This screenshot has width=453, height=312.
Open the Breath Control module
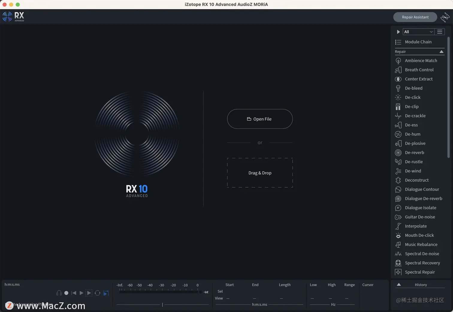[414, 70]
